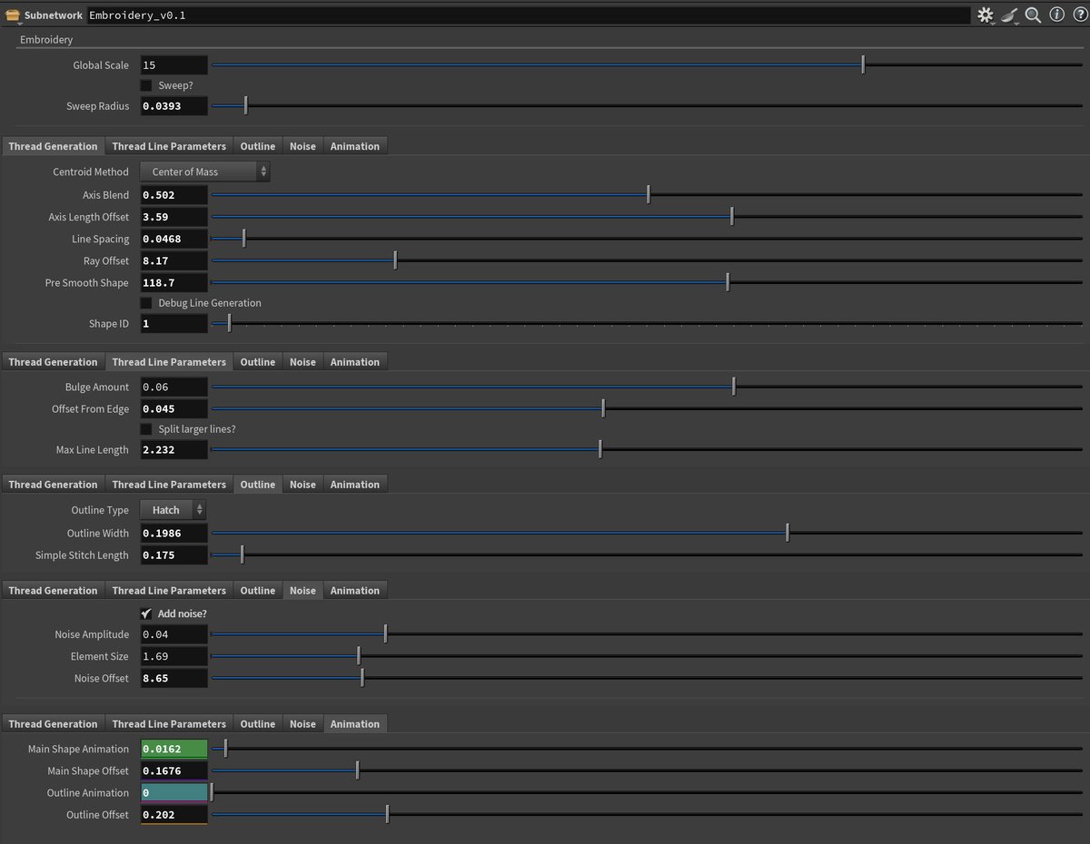Click the Sweep Radius value field 0.0393
Image resolution: width=1090 pixels, height=844 pixels.
(173, 106)
